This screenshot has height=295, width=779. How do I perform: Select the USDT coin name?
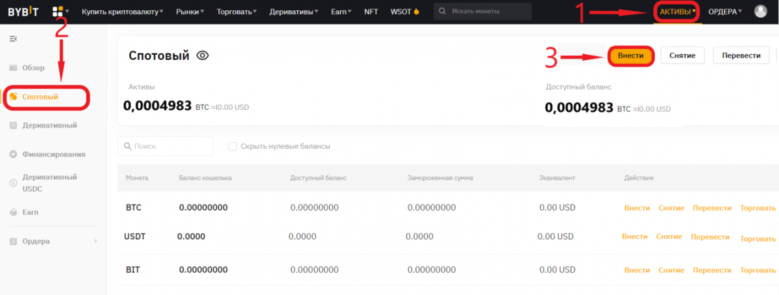(135, 237)
